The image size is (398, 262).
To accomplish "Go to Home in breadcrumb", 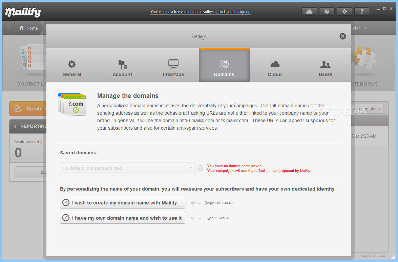I will [28, 28].
